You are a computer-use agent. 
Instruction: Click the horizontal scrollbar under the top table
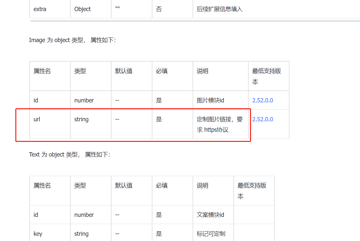tap(195, 21)
